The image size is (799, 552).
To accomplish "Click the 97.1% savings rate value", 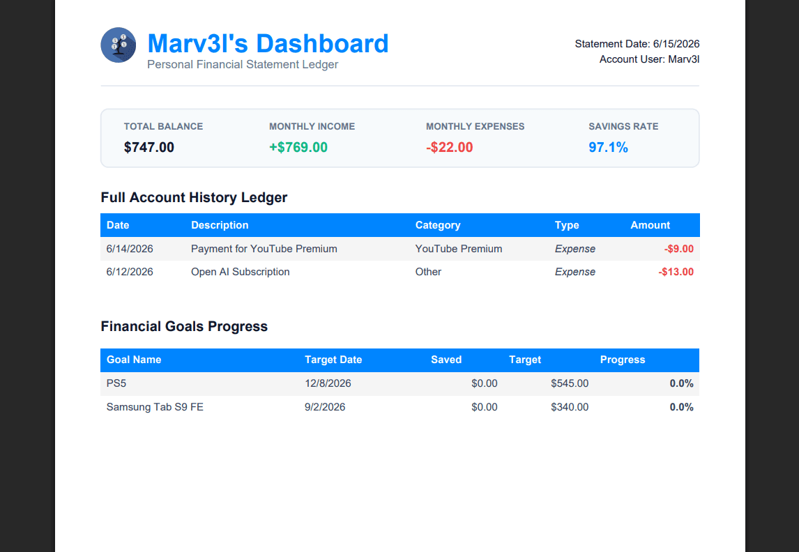I will [x=608, y=147].
